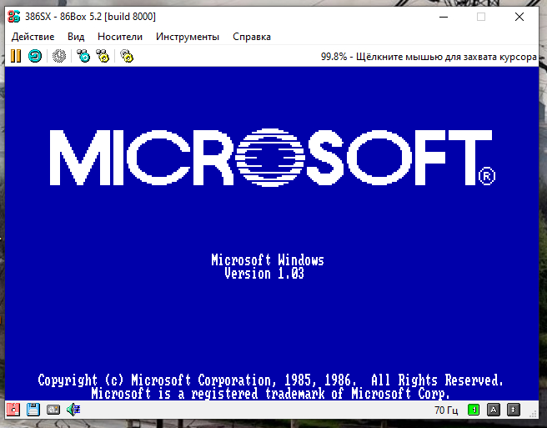The height and width of the screenshot is (428, 547).
Task: Open the Вид menu
Action: [x=76, y=37]
